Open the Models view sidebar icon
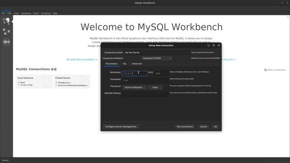This screenshot has width=290, height=163. tap(6, 31)
